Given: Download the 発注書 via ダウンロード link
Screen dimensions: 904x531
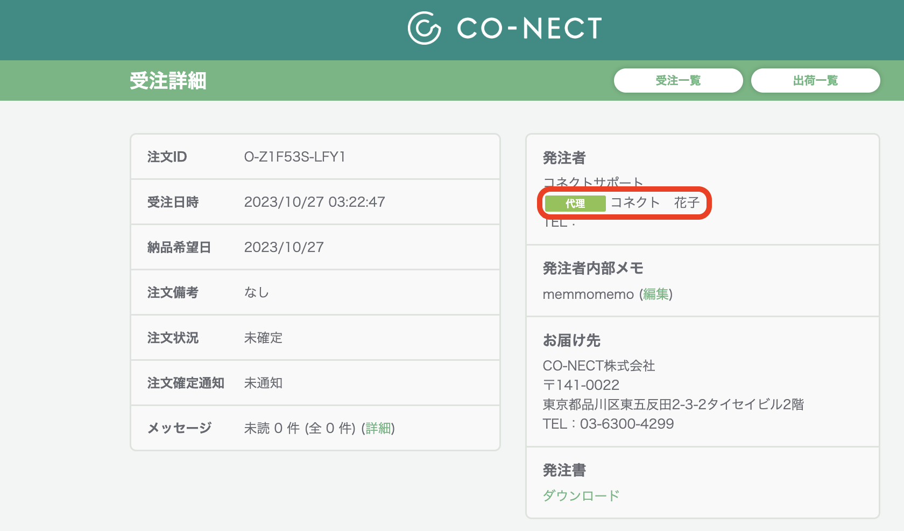Looking at the screenshot, I should coord(581,495).
